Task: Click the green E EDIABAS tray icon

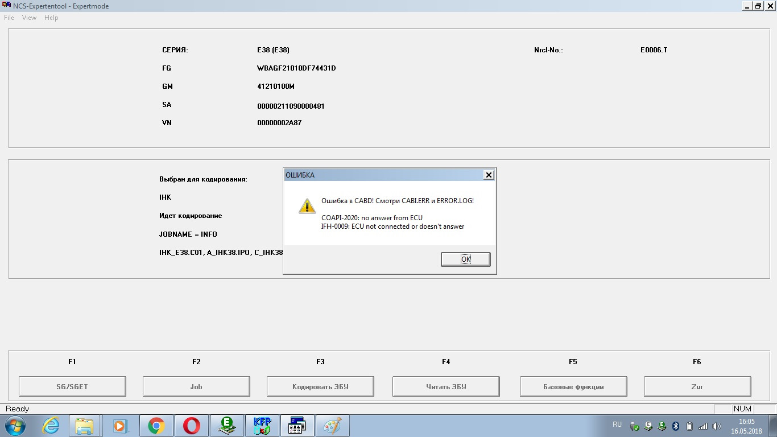Action: [663, 426]
